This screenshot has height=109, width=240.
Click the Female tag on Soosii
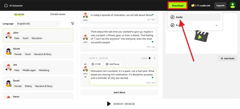tap(18, 86)
